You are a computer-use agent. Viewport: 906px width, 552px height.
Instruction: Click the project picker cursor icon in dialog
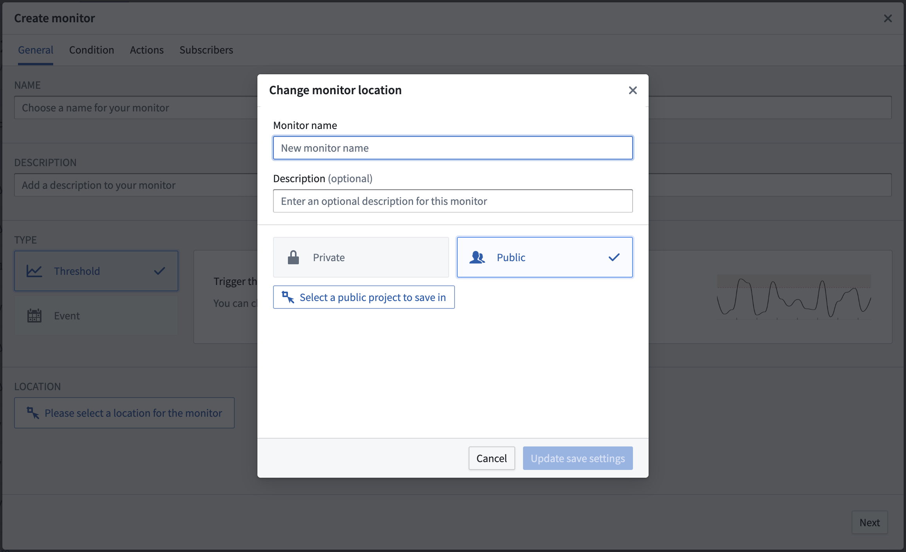288,298
